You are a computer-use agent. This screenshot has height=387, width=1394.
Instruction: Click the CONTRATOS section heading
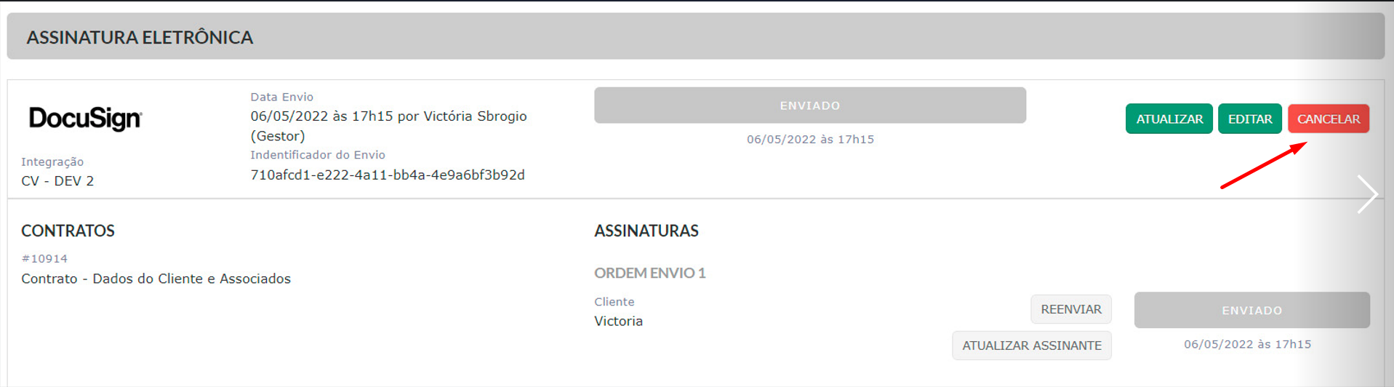pos(68,231)
